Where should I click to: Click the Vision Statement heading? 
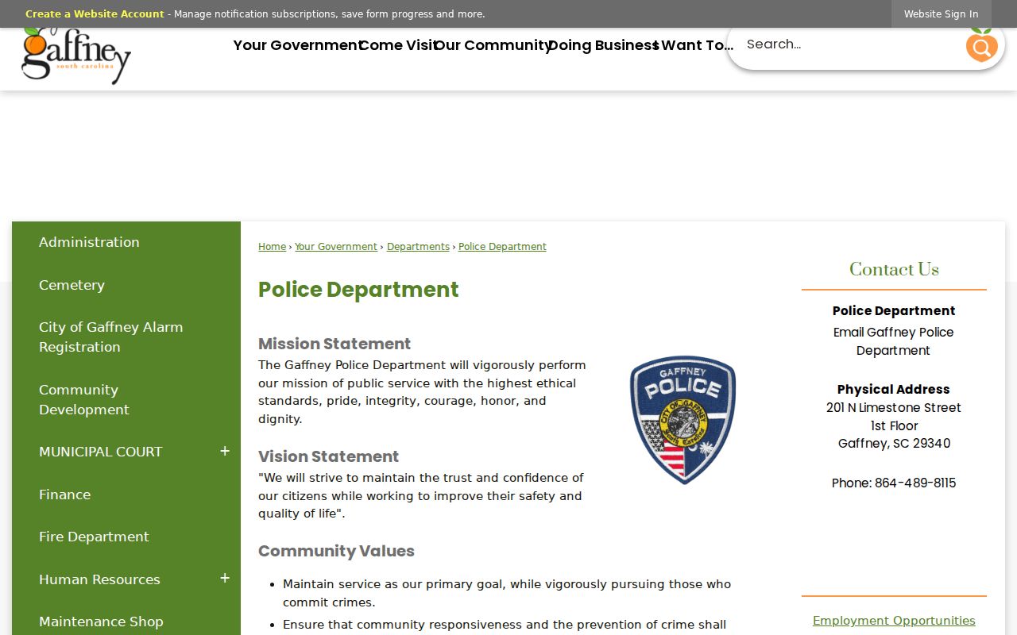pos(328,456)
